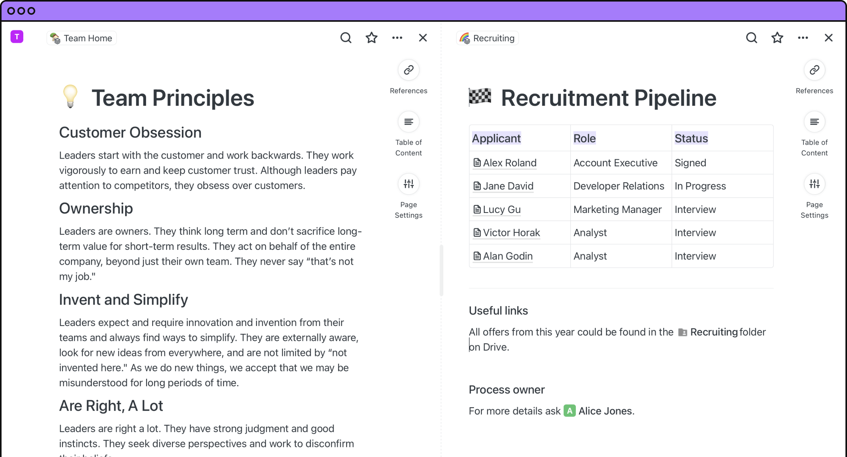
Task: Open more options in Team Home pane
Action: (x=397, y=38)
